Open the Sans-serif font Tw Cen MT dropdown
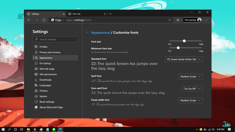The height and width of the screenshot is (132, 235). pos(192,89)
